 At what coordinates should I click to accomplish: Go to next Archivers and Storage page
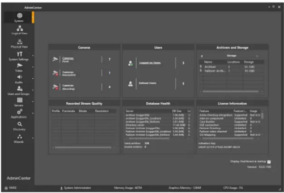point(257,56)
